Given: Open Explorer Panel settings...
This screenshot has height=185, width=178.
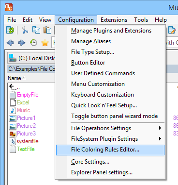Looking at the screenshot, I should pos(110,172).
